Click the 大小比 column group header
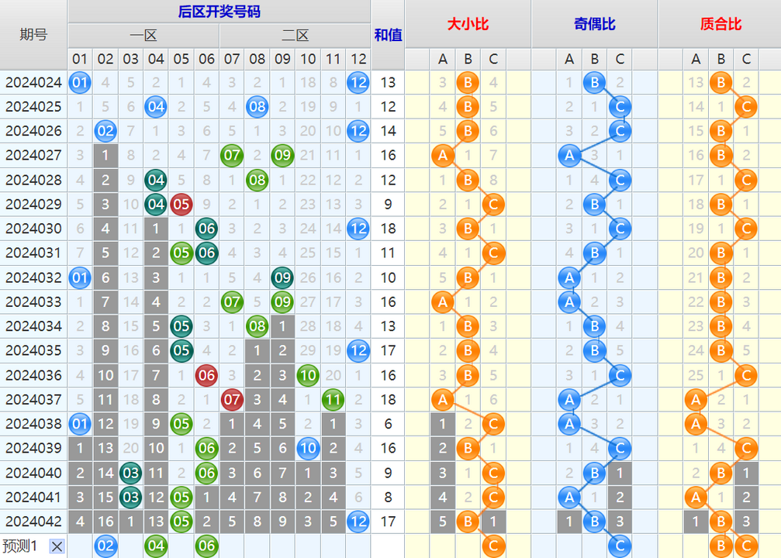The height and width of the screenshot is (558, 781). (468, 24)
